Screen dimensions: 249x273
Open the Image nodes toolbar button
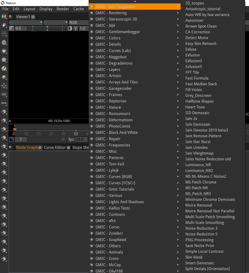[x=4, y=16]
